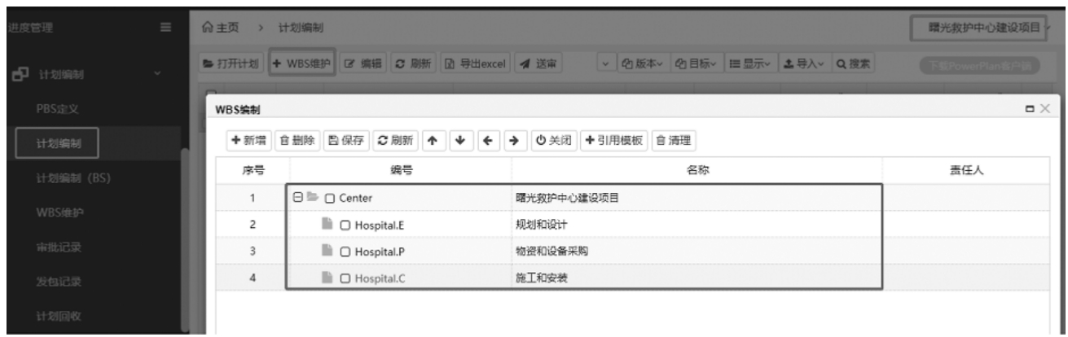
Task: Tick the Hospital.E checkbox
Action: tap(345, 224)
